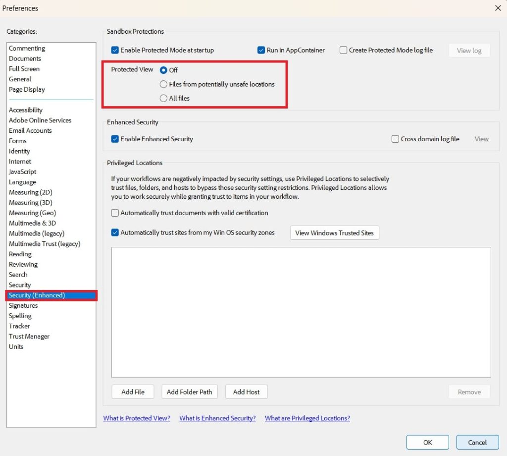
Task: Open Search category
Action: coord(18,275)
